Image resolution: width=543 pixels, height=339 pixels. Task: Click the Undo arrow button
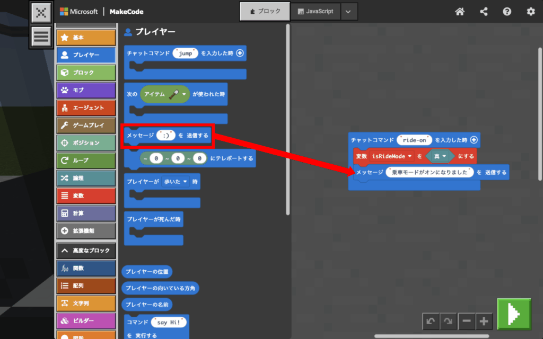pyautogui.click(x=431, y=321)
